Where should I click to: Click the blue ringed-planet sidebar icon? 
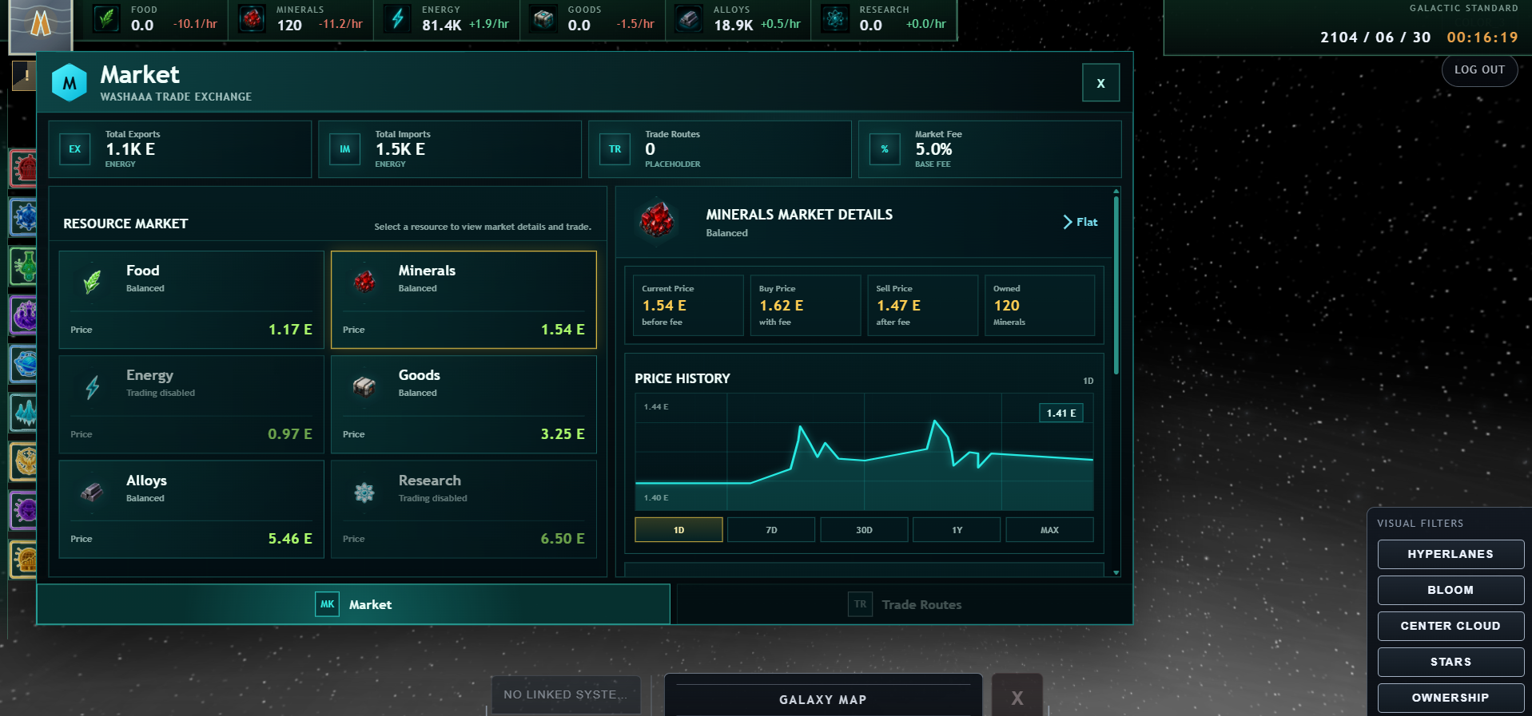point(24,364)
